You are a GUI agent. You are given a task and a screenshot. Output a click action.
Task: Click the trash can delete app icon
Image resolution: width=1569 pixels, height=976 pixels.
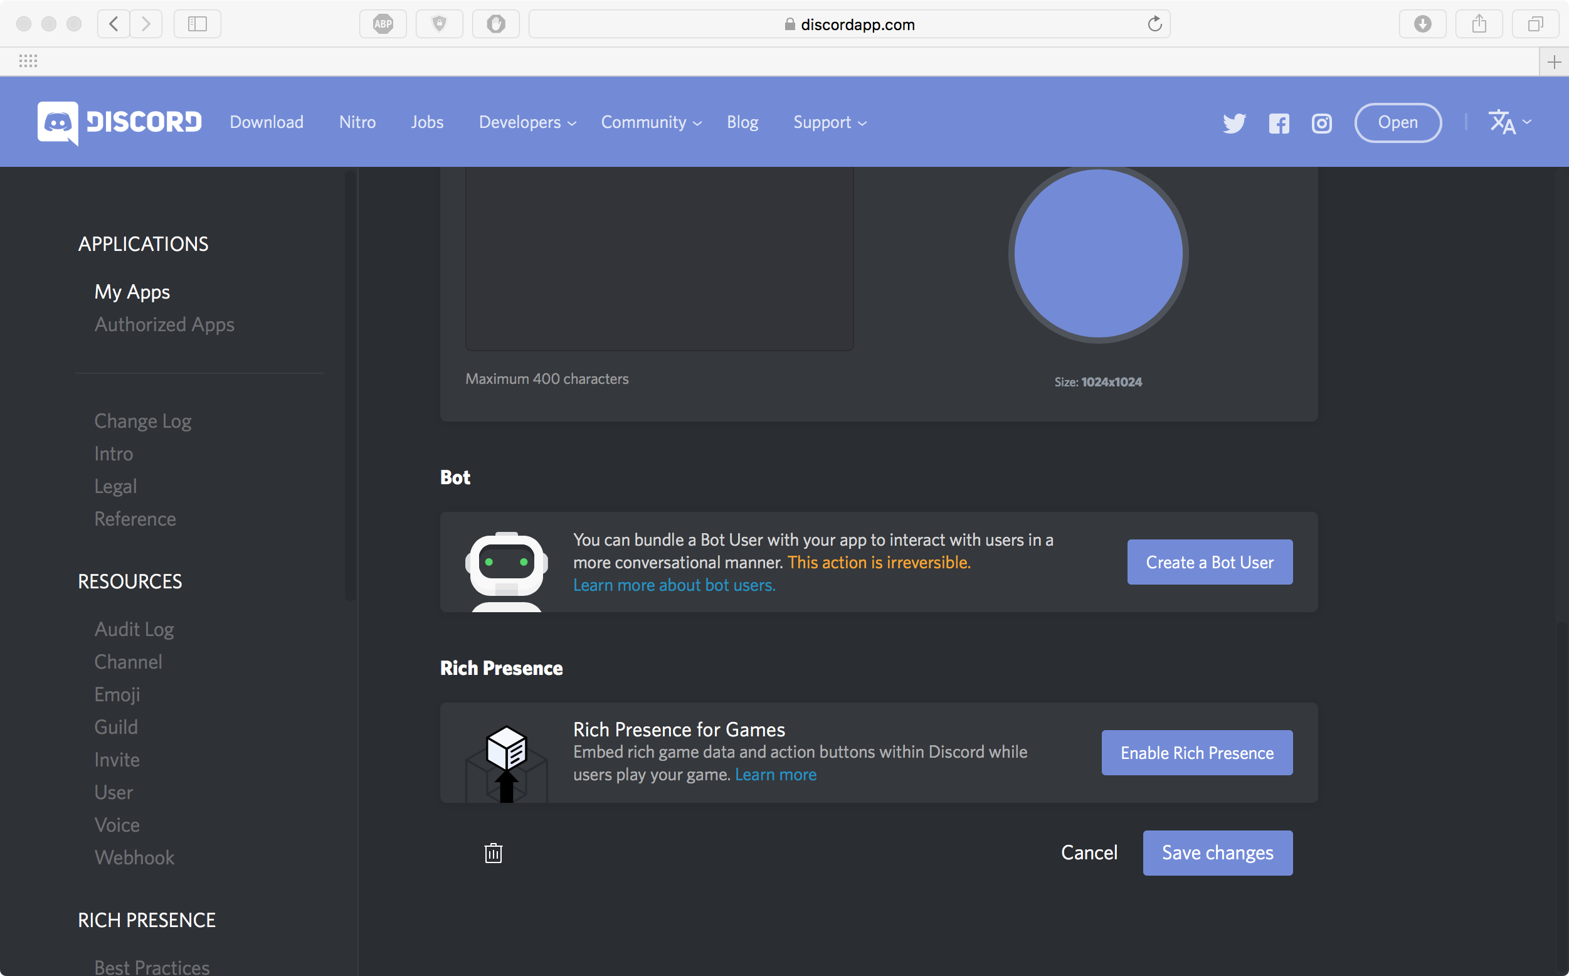(493, 852)
